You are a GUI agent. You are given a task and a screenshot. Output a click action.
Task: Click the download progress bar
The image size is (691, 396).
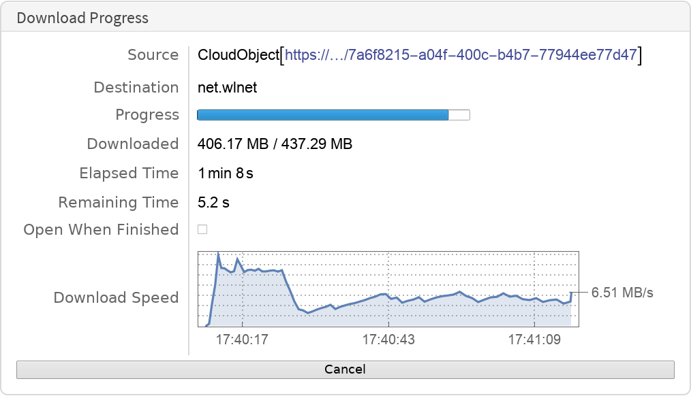click(x=333, y=114)
